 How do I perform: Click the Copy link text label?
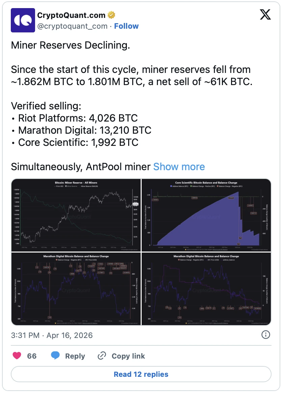pyautogui.click(x=128, y=356)
